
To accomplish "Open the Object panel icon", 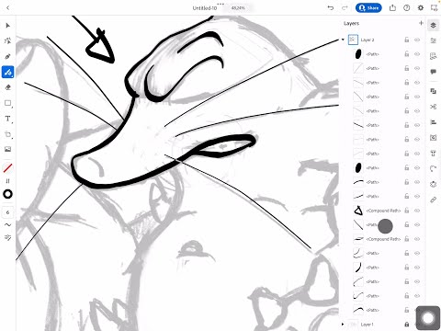I will point(433,138).
